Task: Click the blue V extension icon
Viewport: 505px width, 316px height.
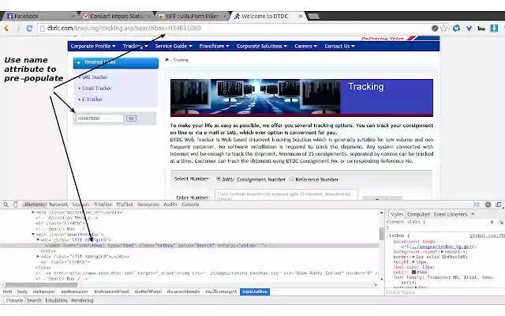Action: click(469, 28)
